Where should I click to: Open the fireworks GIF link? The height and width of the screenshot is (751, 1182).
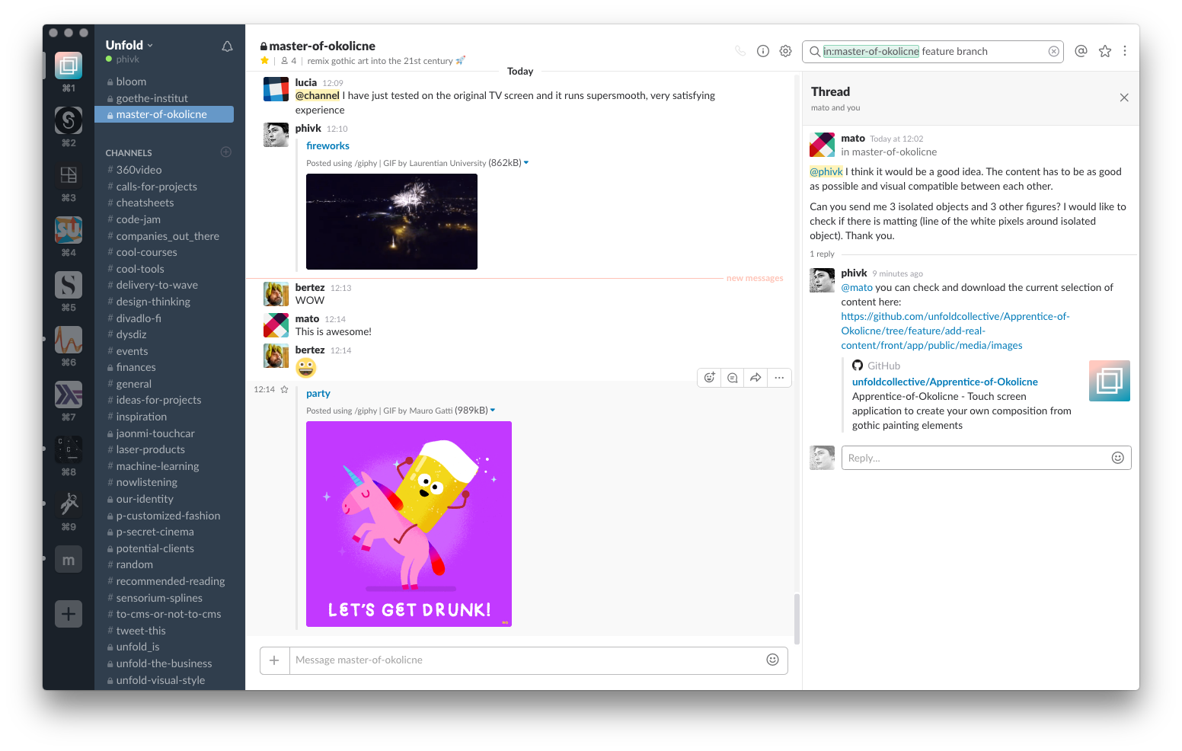point(327,145)
